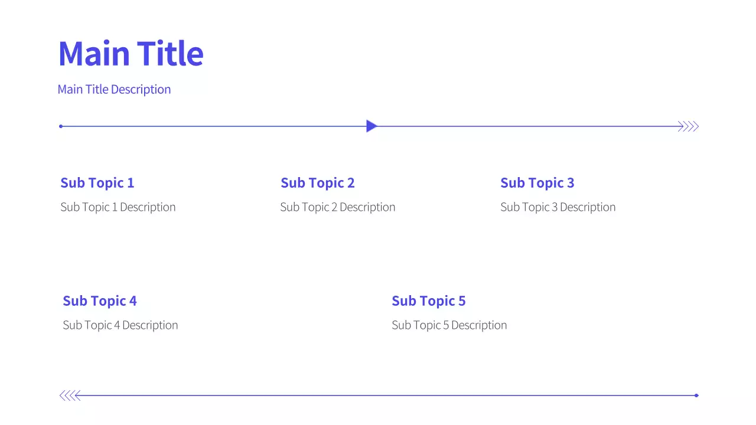Click the Sub Topic 5 Description text
Image resolution: width=756 pixels, height=425 pixels.
coord(449,325)
